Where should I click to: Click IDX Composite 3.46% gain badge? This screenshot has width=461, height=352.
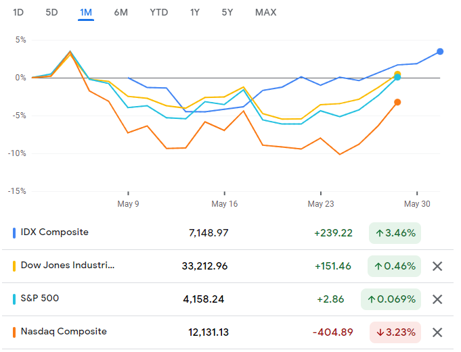click(395, 233)
